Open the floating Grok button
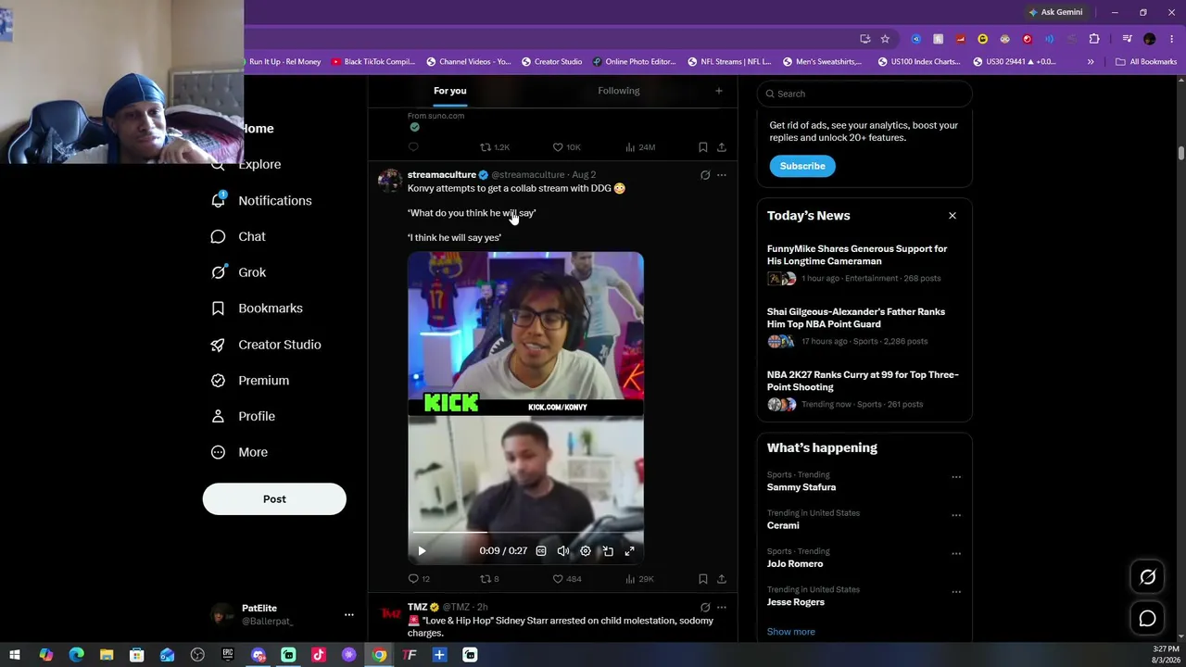Viewport: 1186px width, 667px height. click(1147, 577)
